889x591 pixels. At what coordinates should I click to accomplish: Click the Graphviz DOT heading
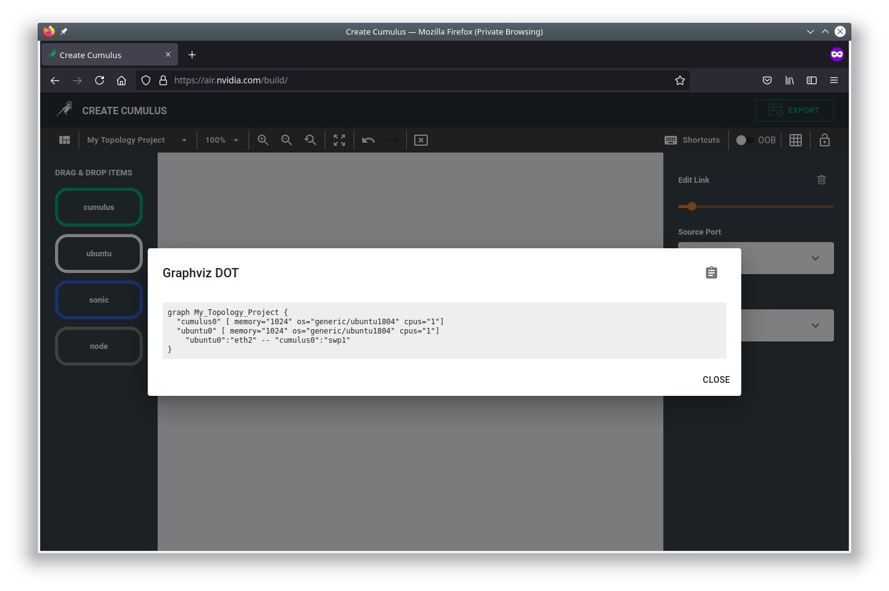click(x=200, y=273)
